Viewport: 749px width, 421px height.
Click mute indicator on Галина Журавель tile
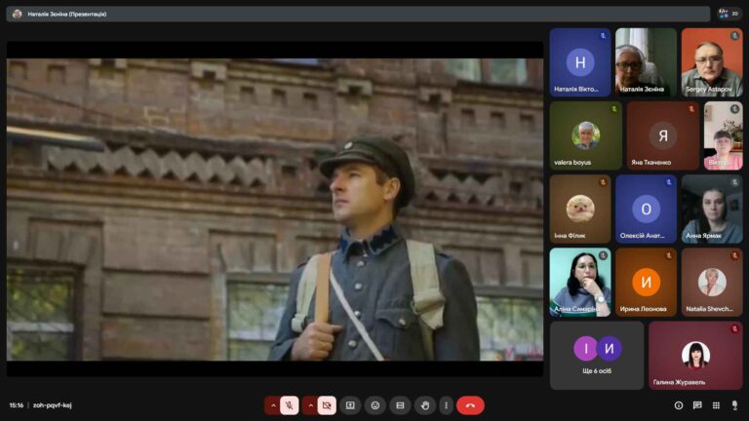pos(734,328)
